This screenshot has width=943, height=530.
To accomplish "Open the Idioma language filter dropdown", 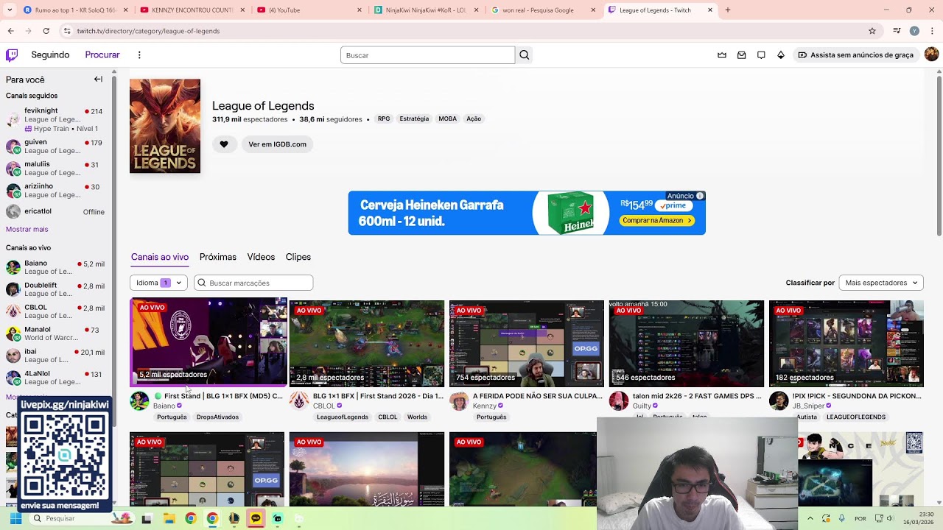I will (x=158, y=283).
